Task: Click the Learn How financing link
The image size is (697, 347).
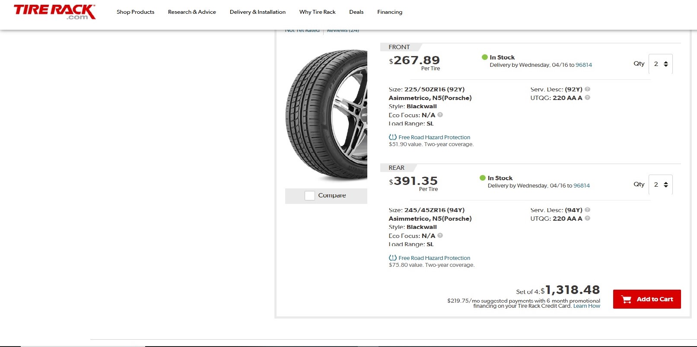Action: tap(587, 306)
